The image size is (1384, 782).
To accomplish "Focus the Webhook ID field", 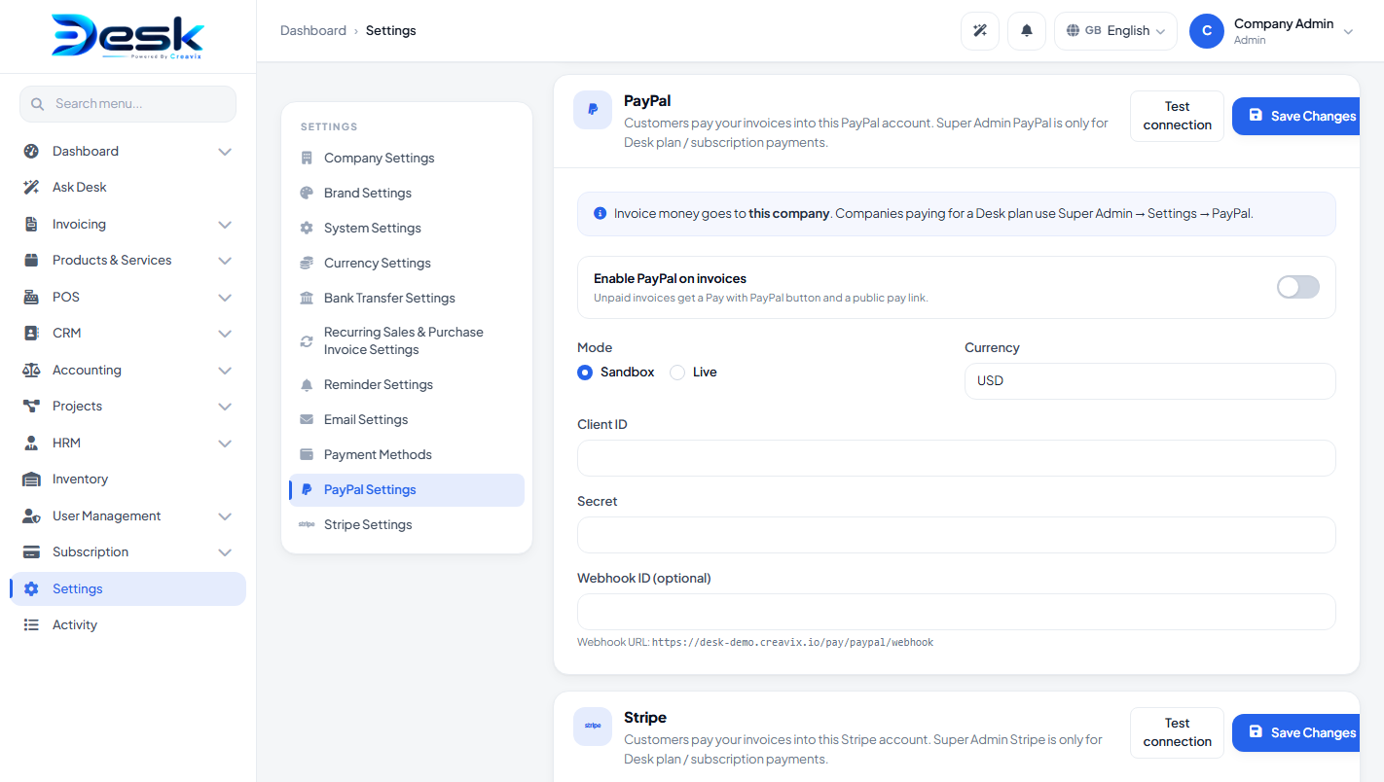I will (956, 612).
